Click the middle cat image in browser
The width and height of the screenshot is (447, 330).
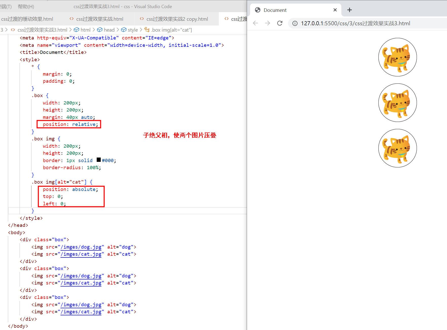(397, 103)
